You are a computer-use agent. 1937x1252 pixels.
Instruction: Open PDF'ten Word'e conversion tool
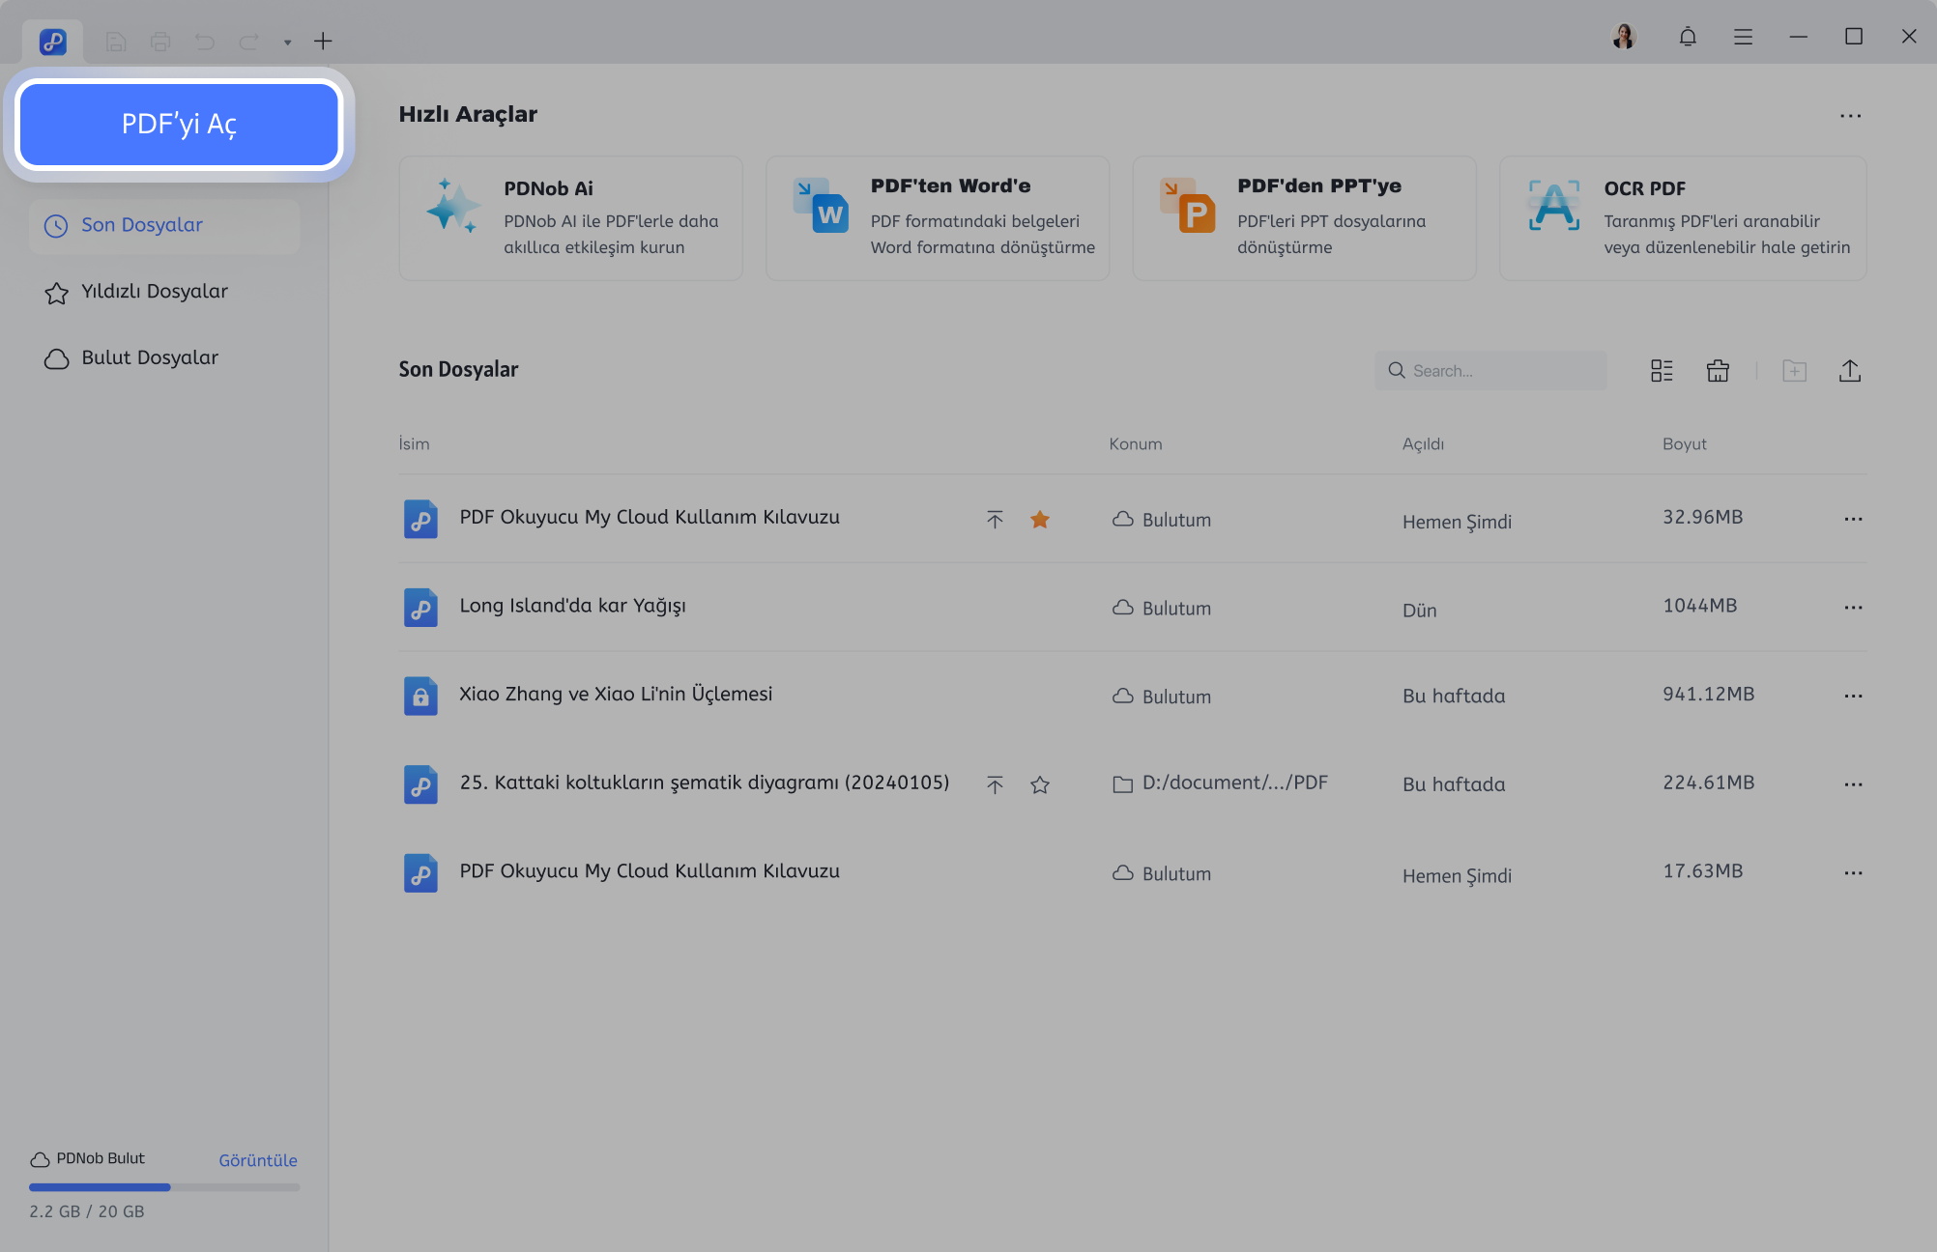(938, 218)
